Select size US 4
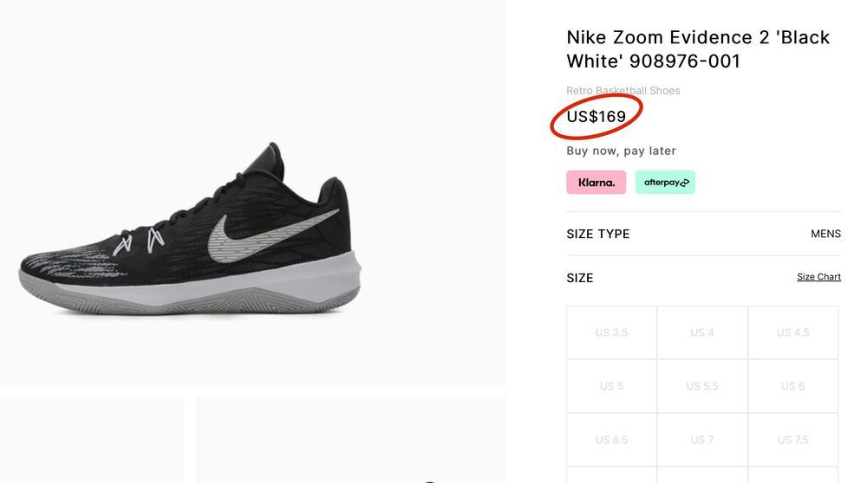The height and width of the screenshot is (483, 867). pyautogui.click(x=702, y=332)
